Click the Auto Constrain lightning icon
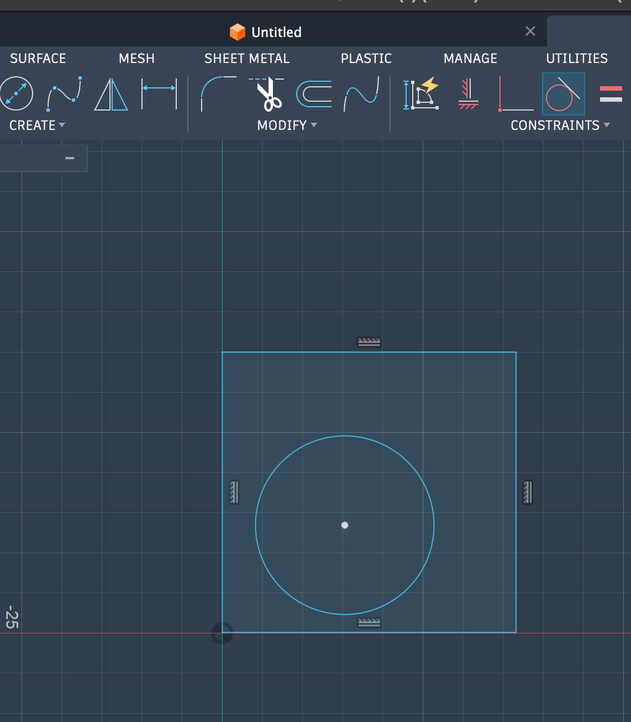The height and width of the screenshot is (722, 631). pos(421,93)
